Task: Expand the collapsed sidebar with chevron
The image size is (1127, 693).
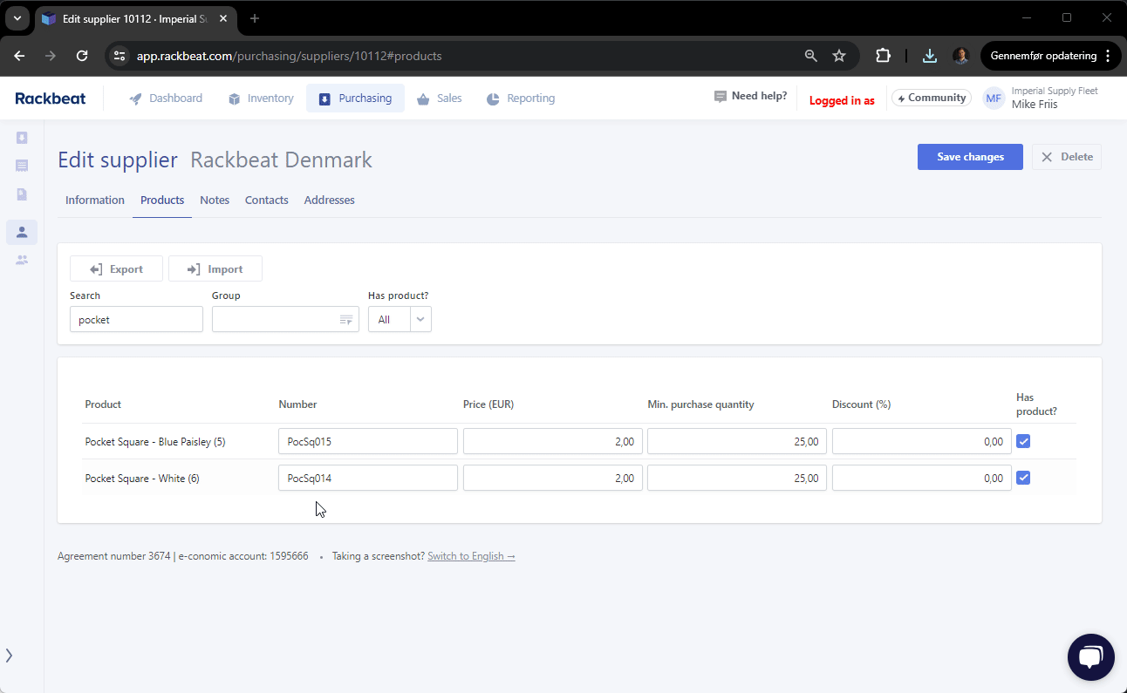Action: click(9, 656)
